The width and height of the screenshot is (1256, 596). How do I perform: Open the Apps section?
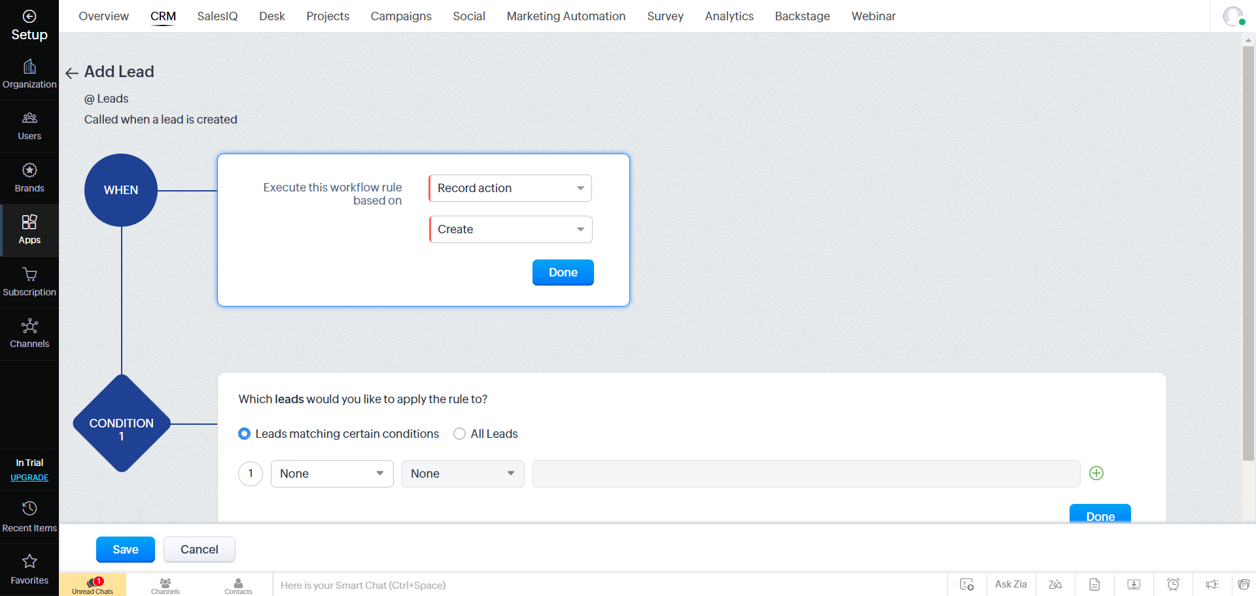click(x=29, y=230)
